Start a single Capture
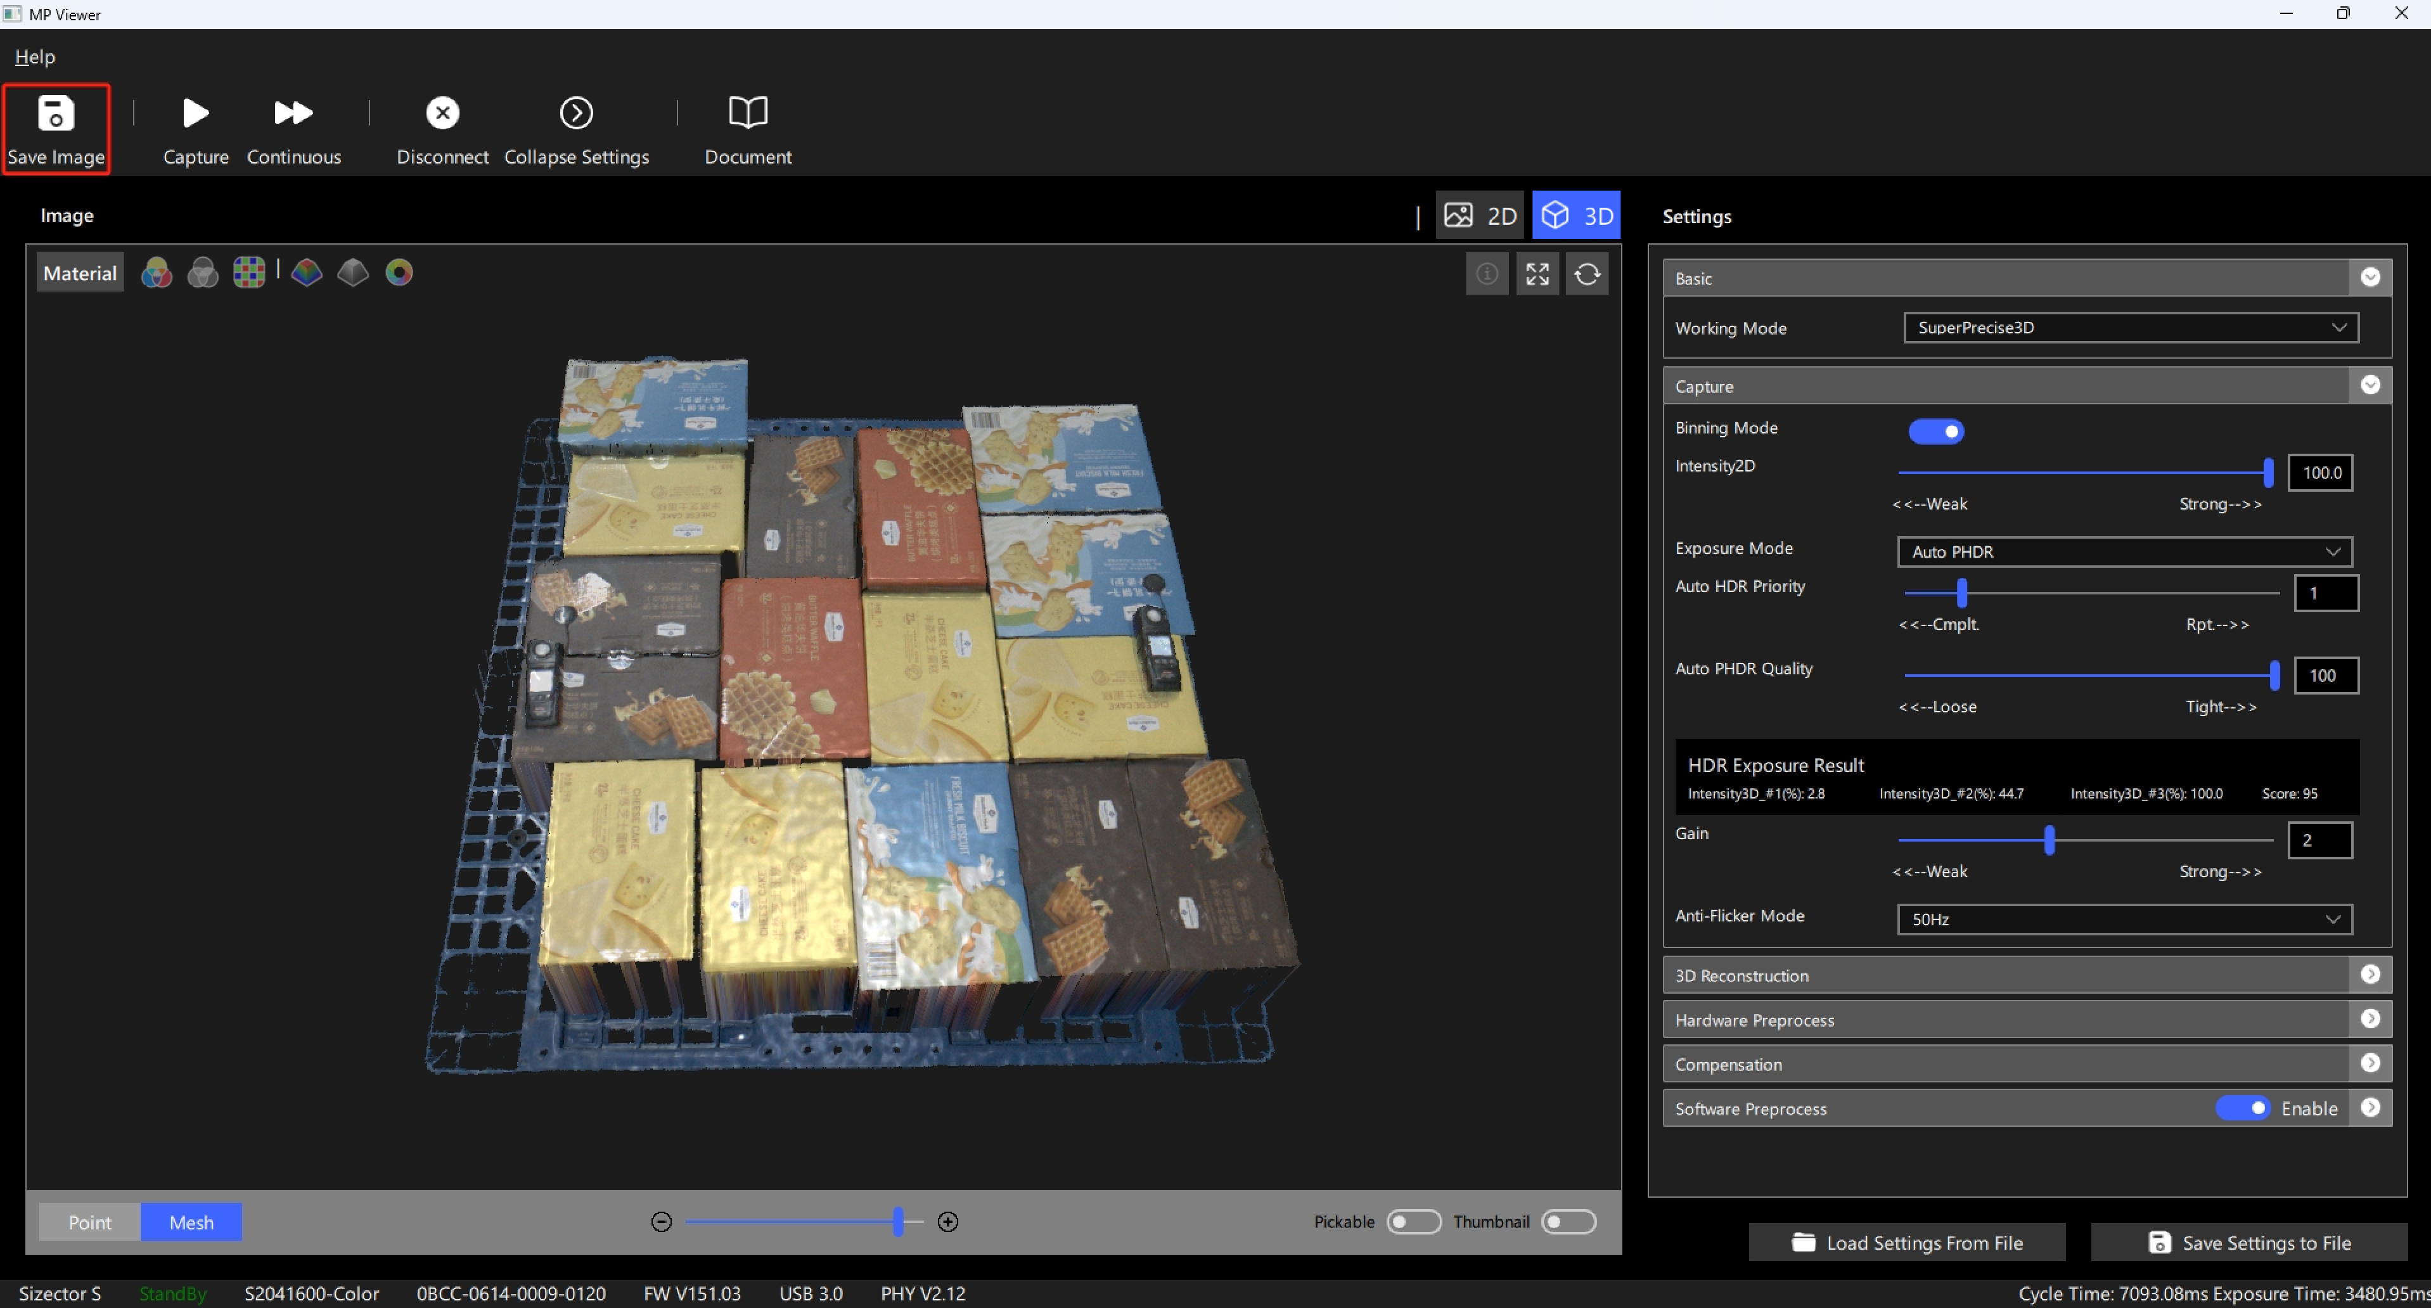2431x1308 pixels. coord(195,131)
